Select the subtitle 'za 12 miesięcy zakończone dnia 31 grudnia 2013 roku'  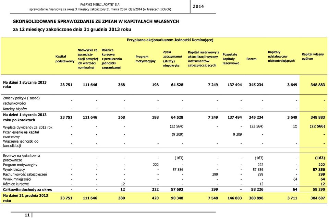72,29
